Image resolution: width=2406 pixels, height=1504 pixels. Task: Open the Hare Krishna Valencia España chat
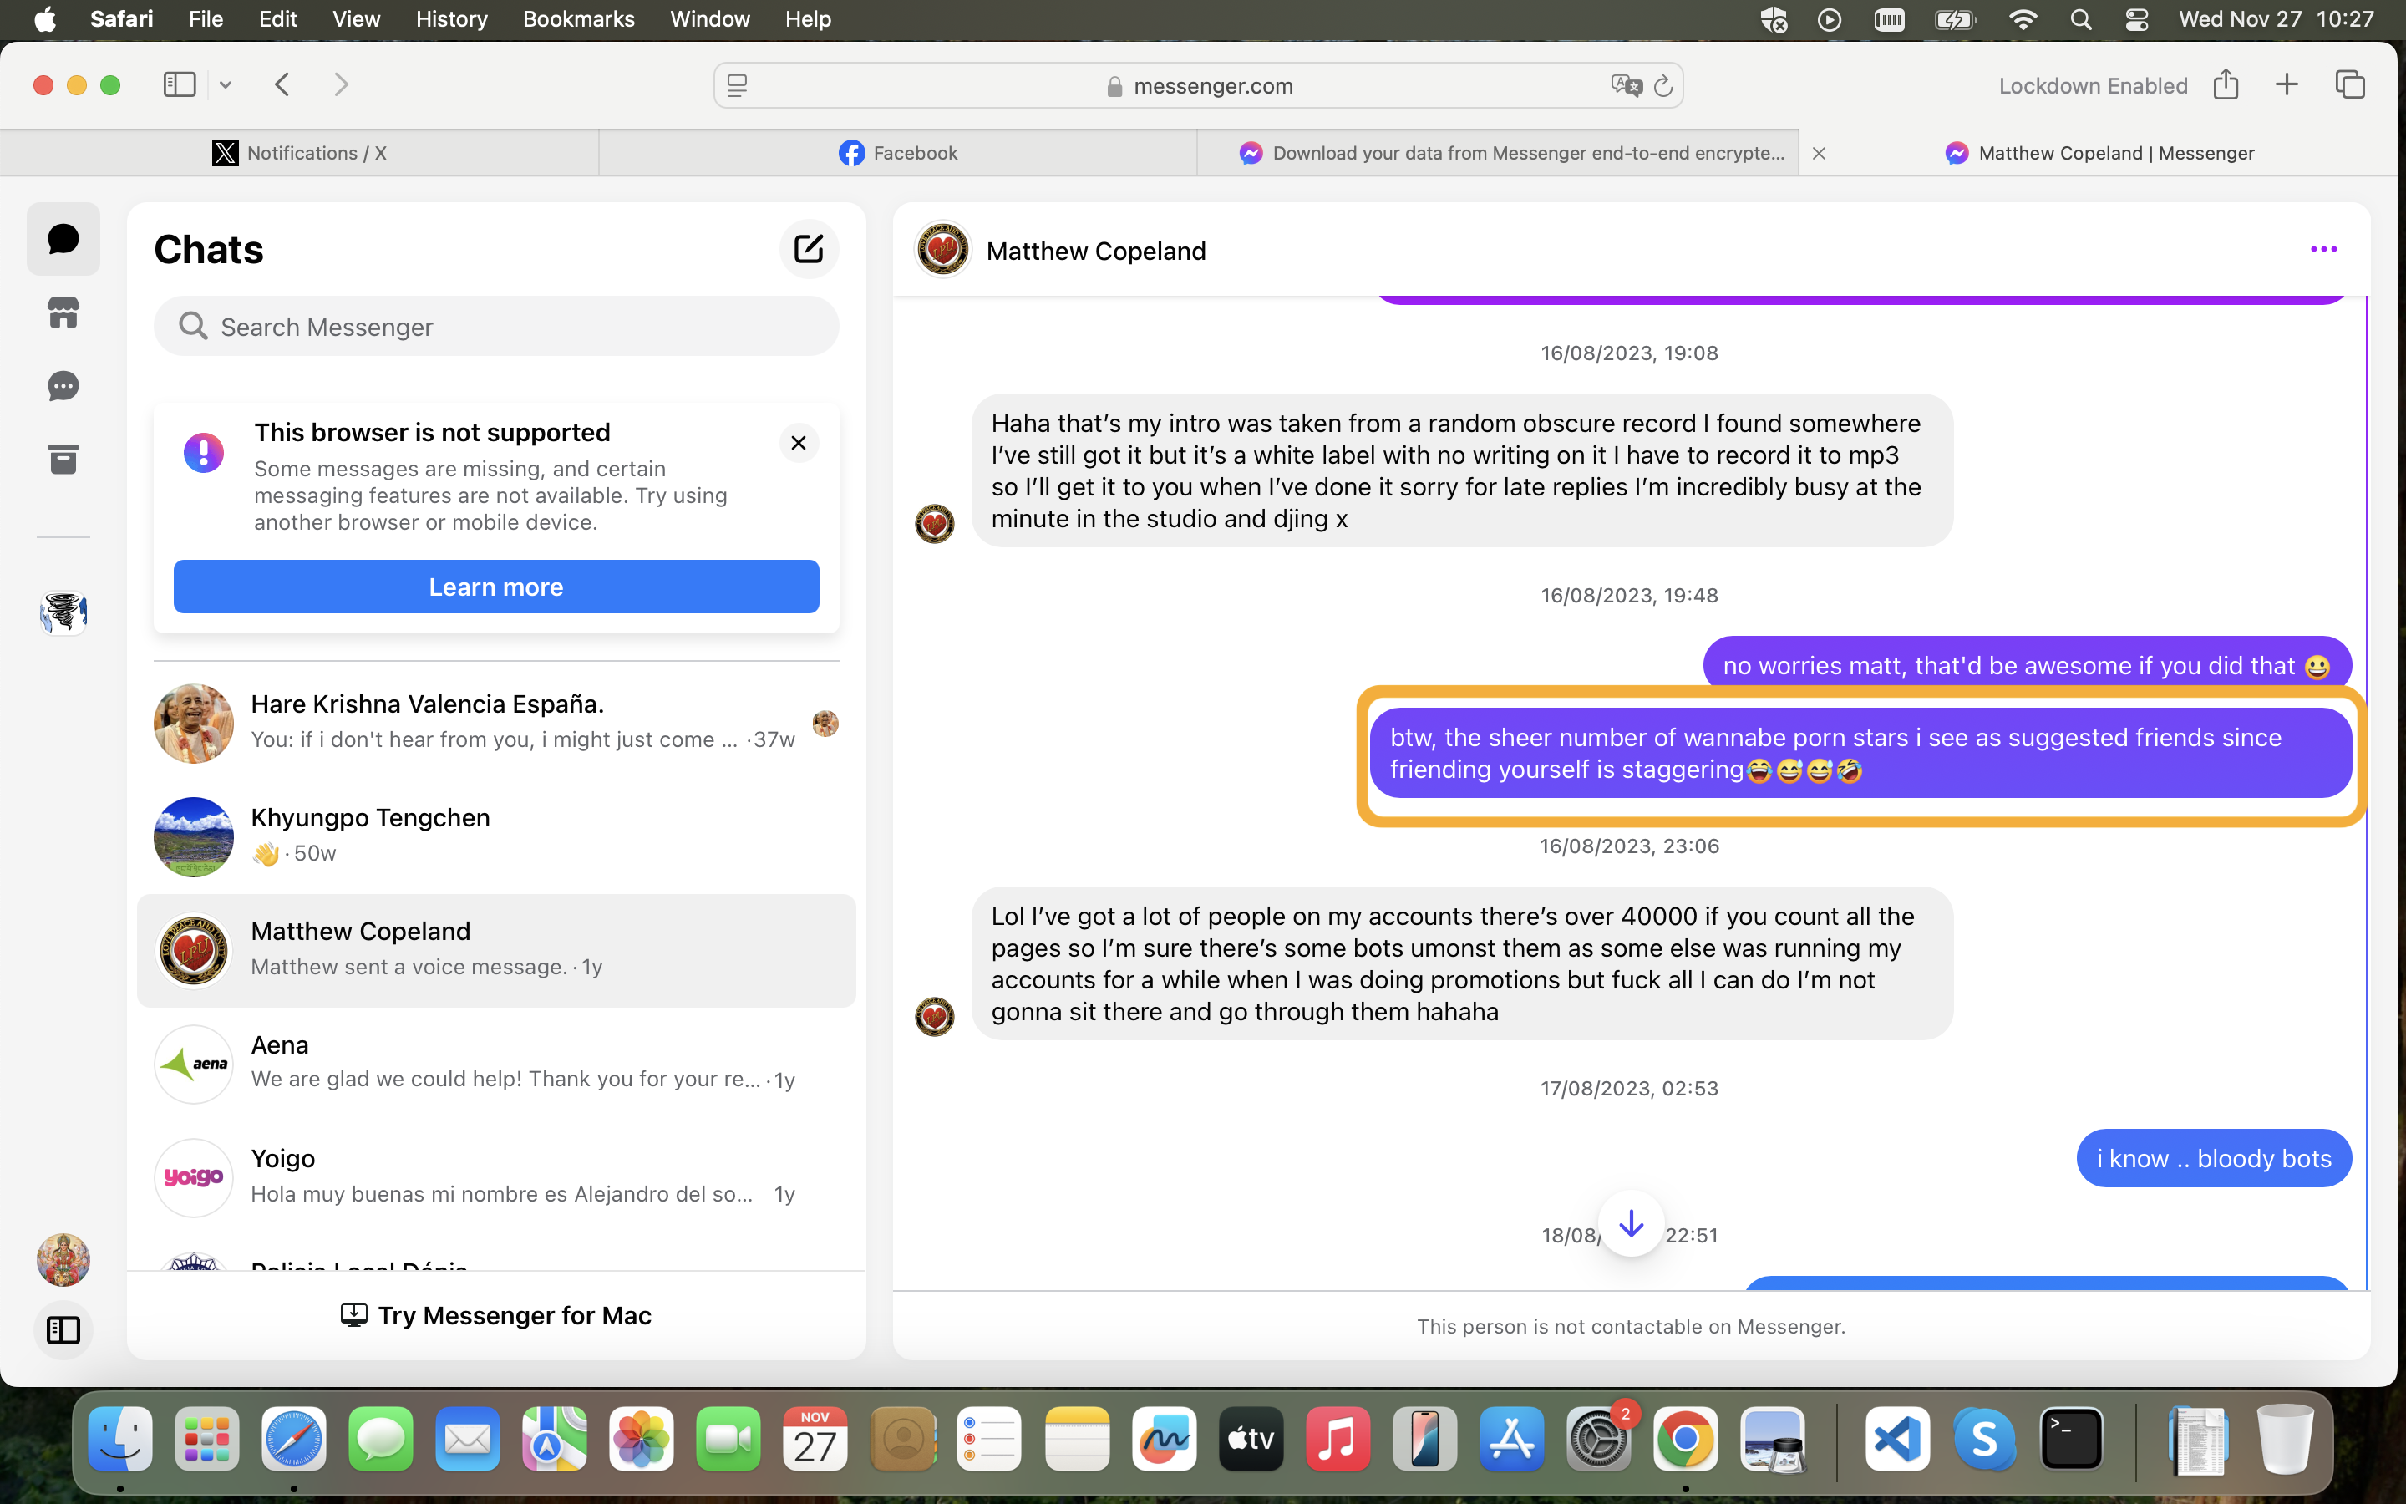point(496,723)
